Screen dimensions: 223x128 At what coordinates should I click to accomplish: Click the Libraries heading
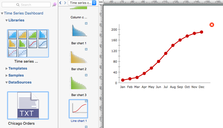pyautogui.click(x=16, y=20)
